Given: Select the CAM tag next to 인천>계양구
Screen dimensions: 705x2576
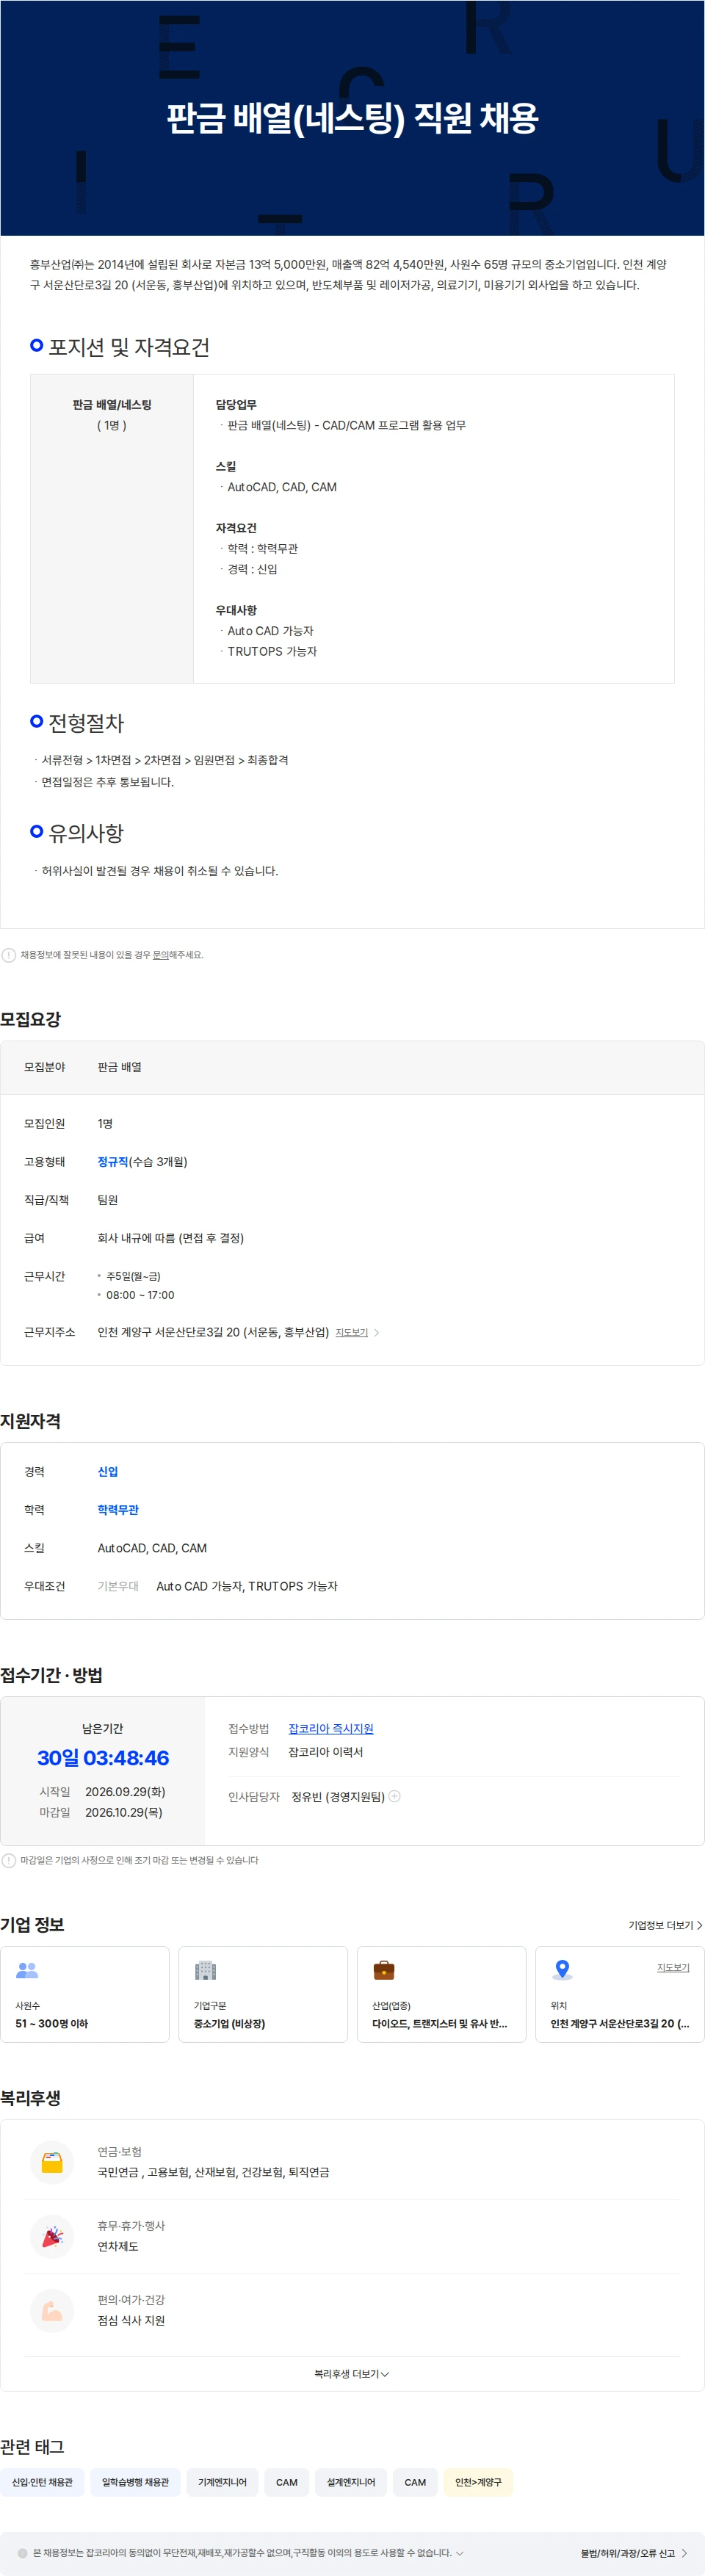Looking at the screenshot, I should click(x=415, y=2482).
